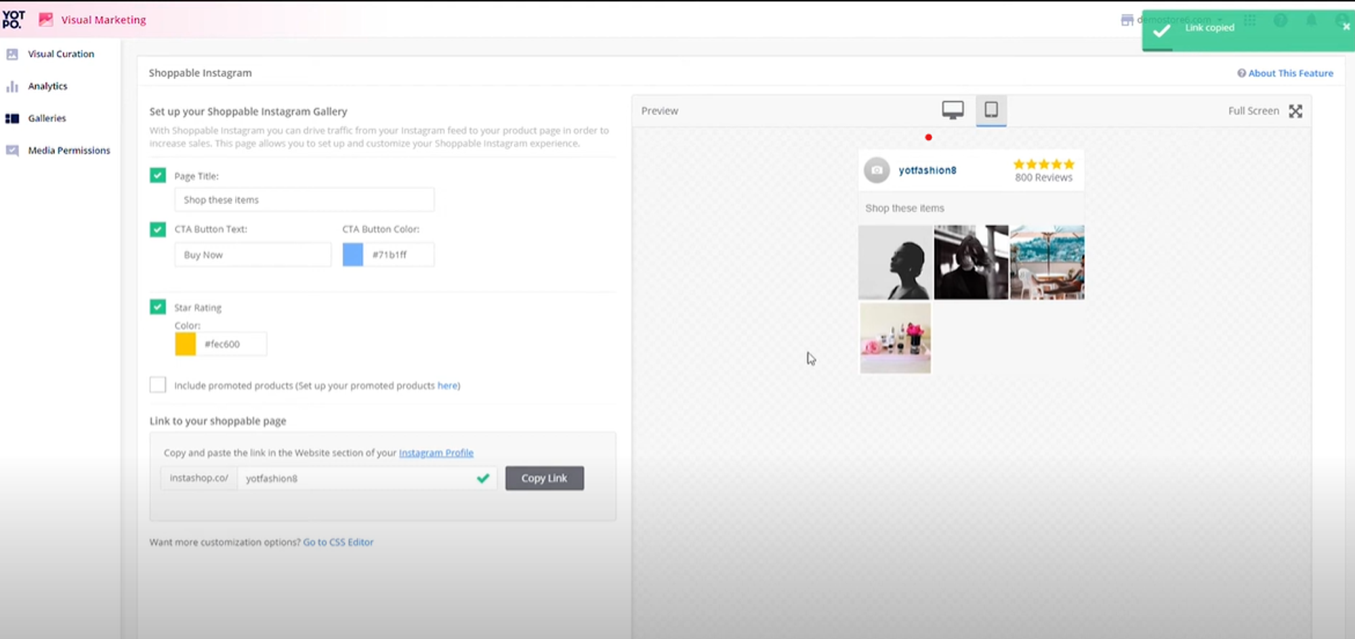Image resolution: width=1355 pixels, height=639 pixels.
Task: Open Analytics in sidebar
Action: [47, 86]
